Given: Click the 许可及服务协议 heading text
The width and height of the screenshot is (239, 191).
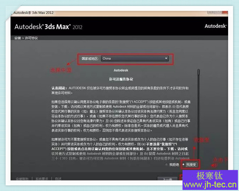Looking at the screenshot, I should [121, 79].
